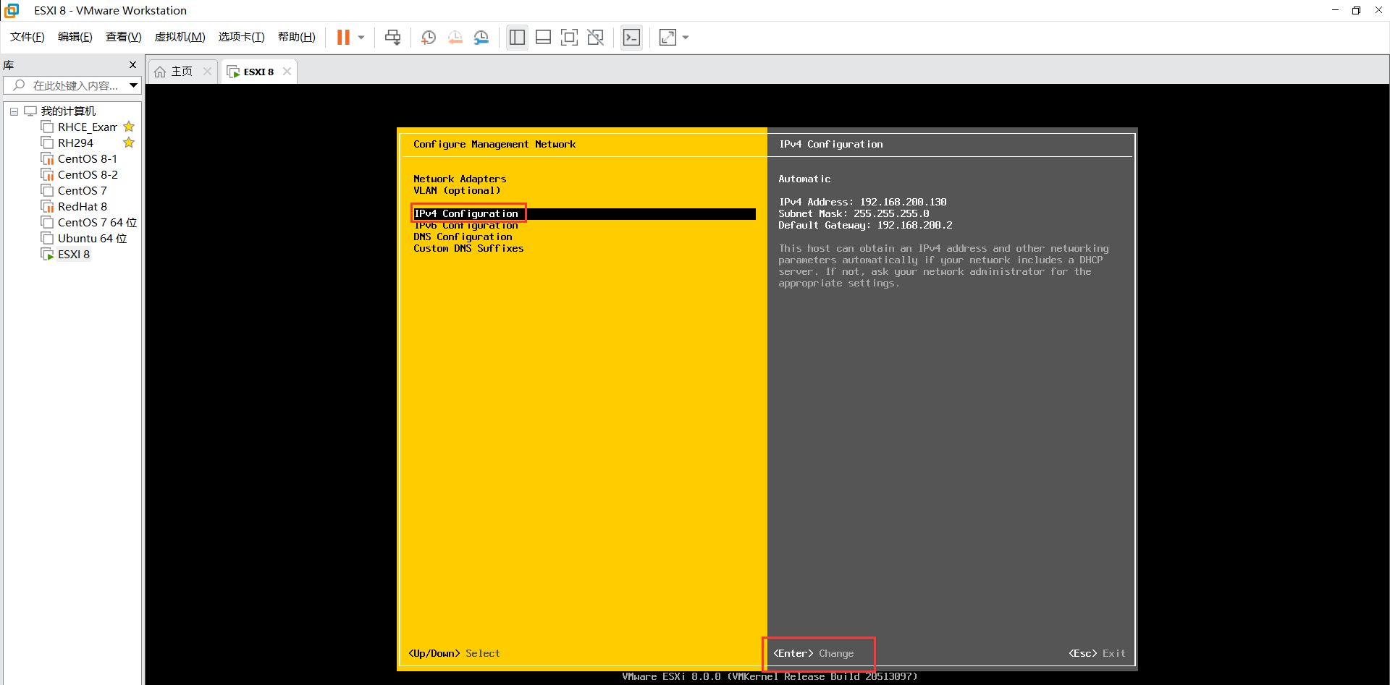Click the Subnet Mask 255.255.255.0 line
The width and height of the screenshot is (1390, 685).
854,213
